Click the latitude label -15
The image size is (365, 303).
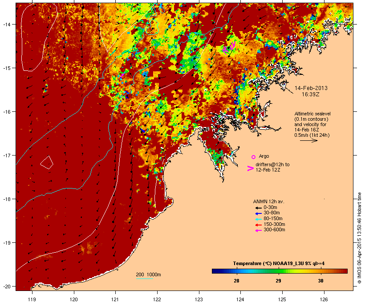click(x=6, y=68)
